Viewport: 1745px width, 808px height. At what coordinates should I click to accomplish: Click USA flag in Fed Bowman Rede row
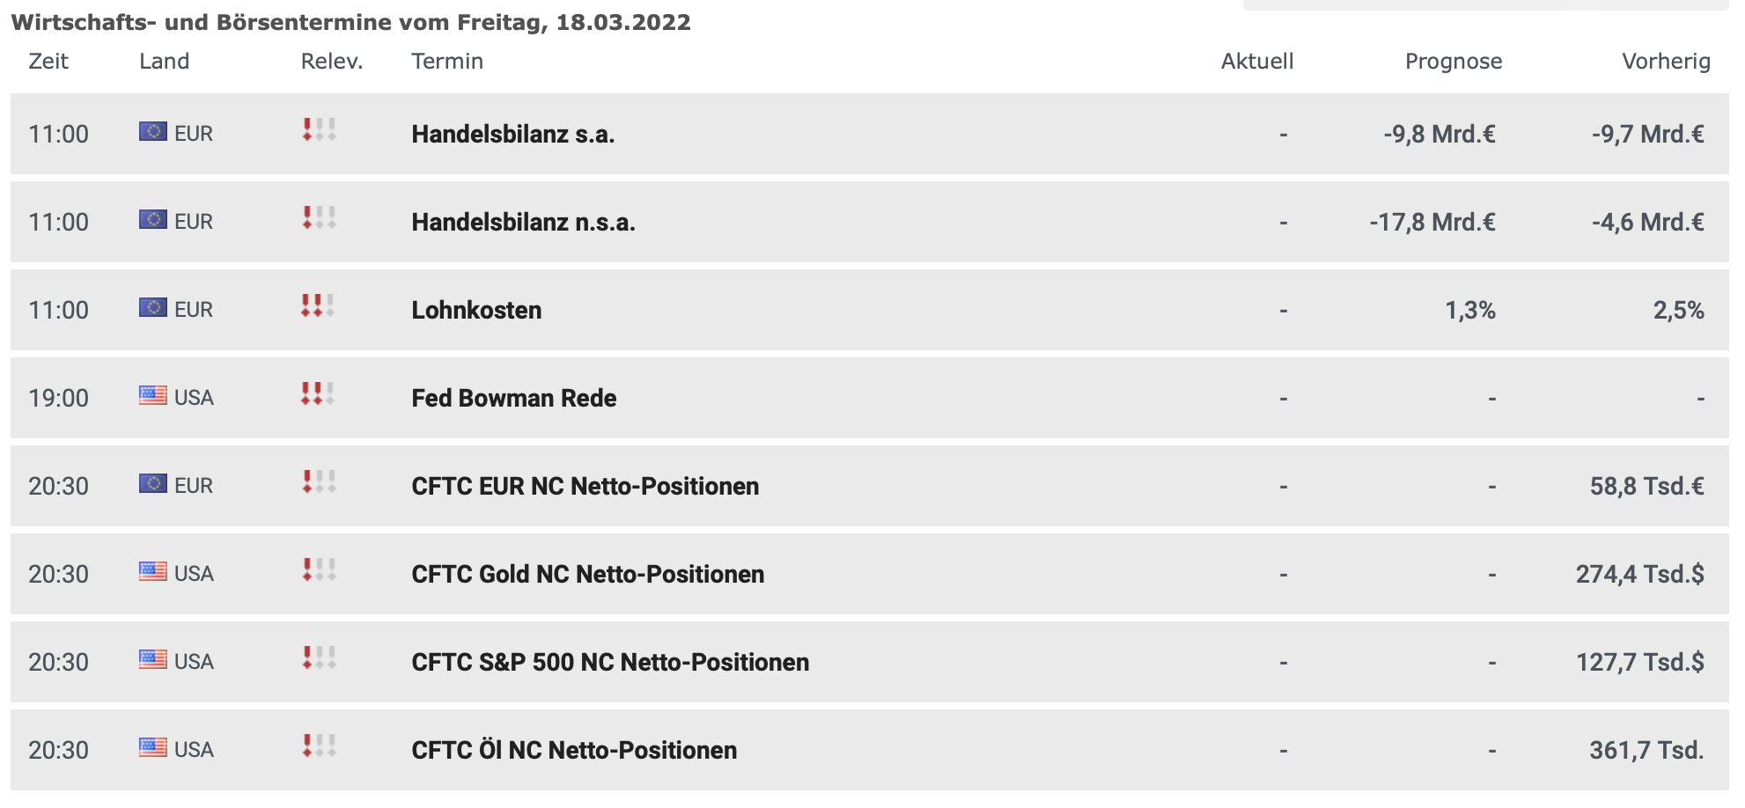click(x=153, y=396)
